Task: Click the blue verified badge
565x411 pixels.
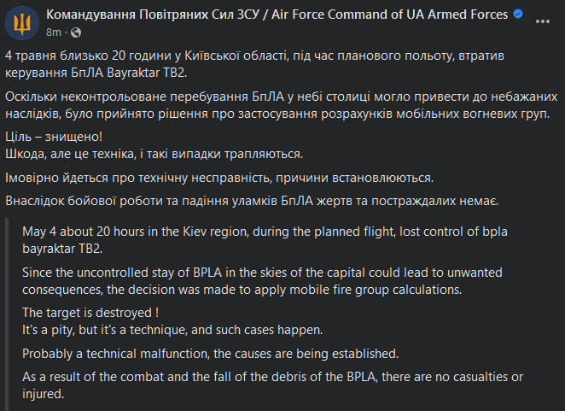Action: click(x=518, y=15)
